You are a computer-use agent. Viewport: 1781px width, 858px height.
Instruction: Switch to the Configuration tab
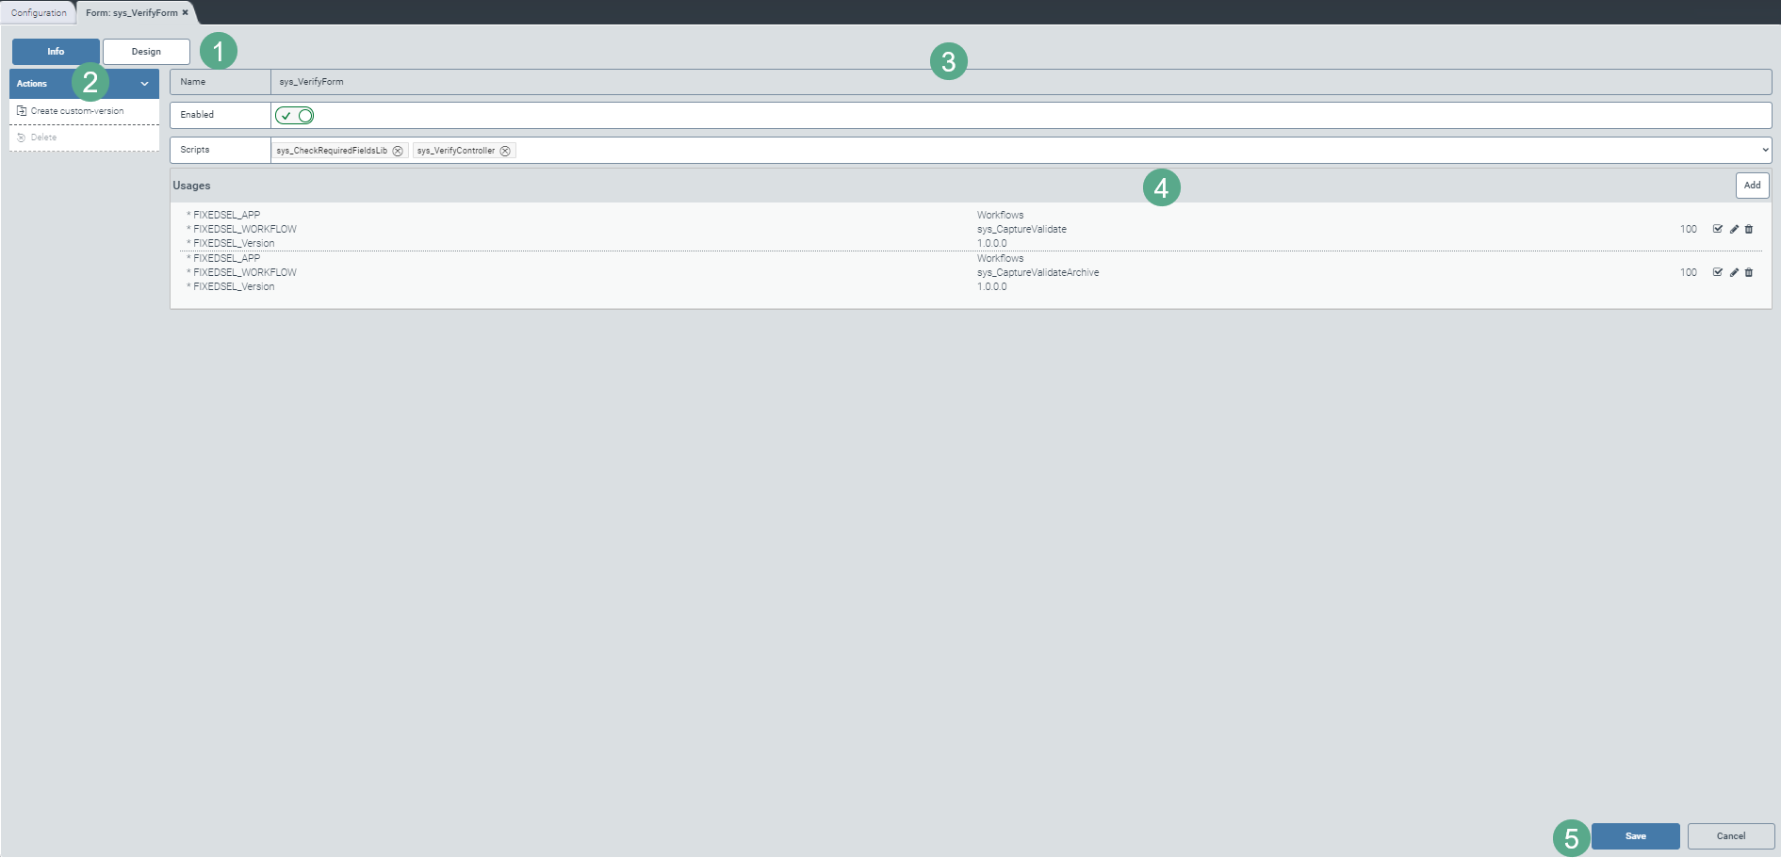coord(39,13)
